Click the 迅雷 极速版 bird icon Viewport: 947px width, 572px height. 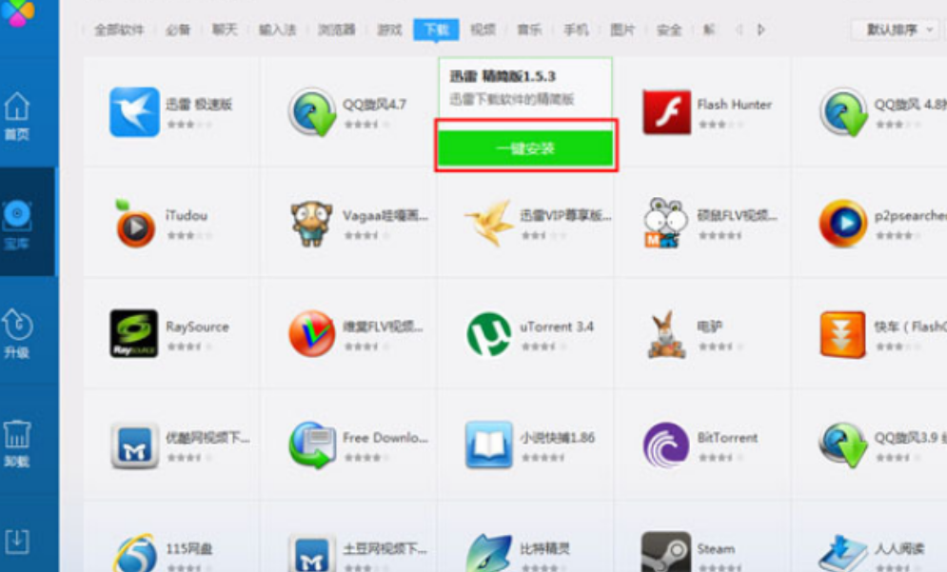click(x=134, y=112)
